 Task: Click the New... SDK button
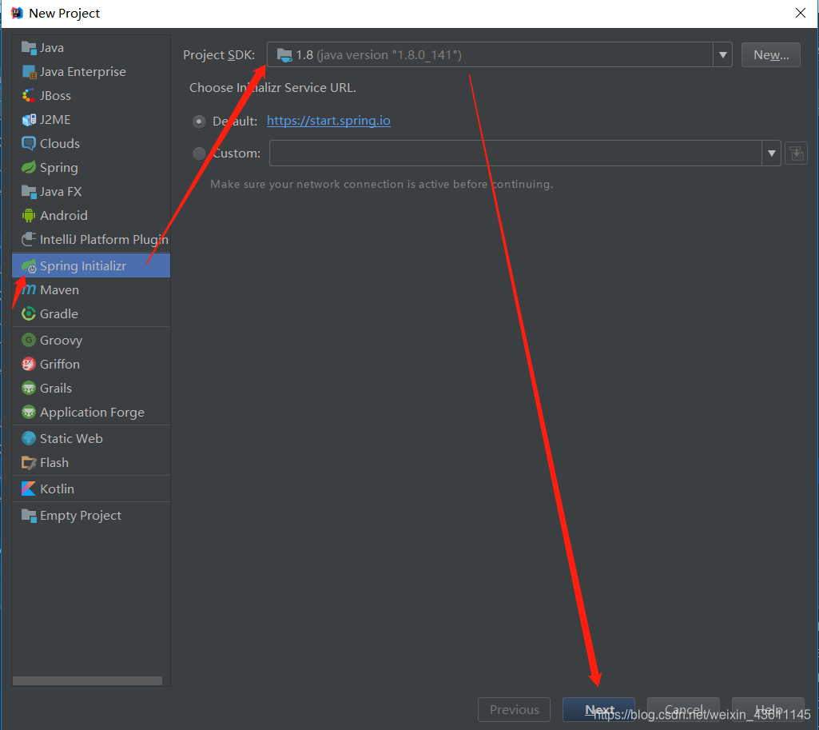point(771,55)
